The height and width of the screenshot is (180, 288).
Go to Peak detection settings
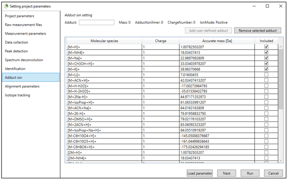[16, 51]
